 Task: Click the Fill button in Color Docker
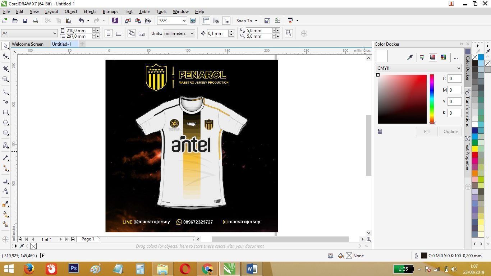click(x=426, y=131)
